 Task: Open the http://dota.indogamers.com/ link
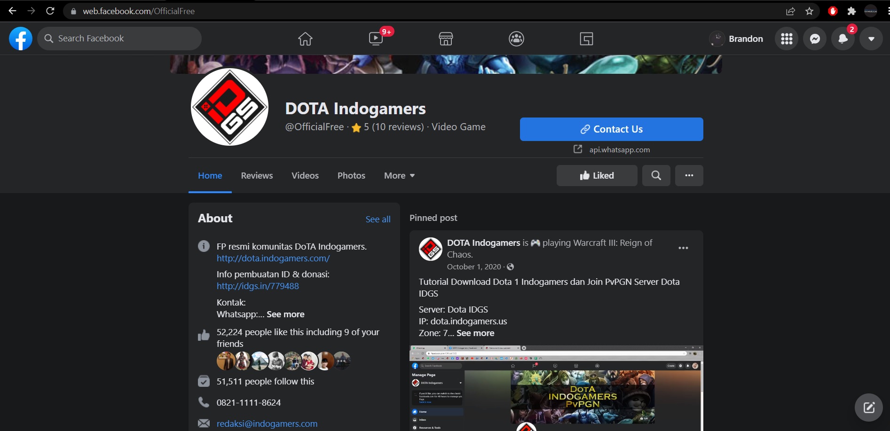click(x=273, y=258)
